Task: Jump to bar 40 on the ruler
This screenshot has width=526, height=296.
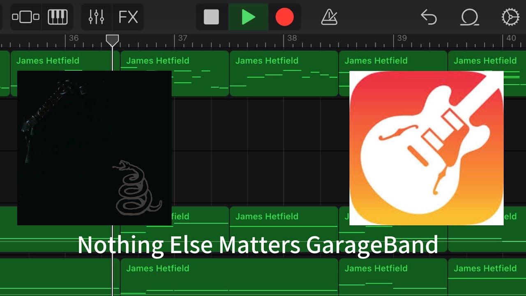Action: (x=511, y=38)
